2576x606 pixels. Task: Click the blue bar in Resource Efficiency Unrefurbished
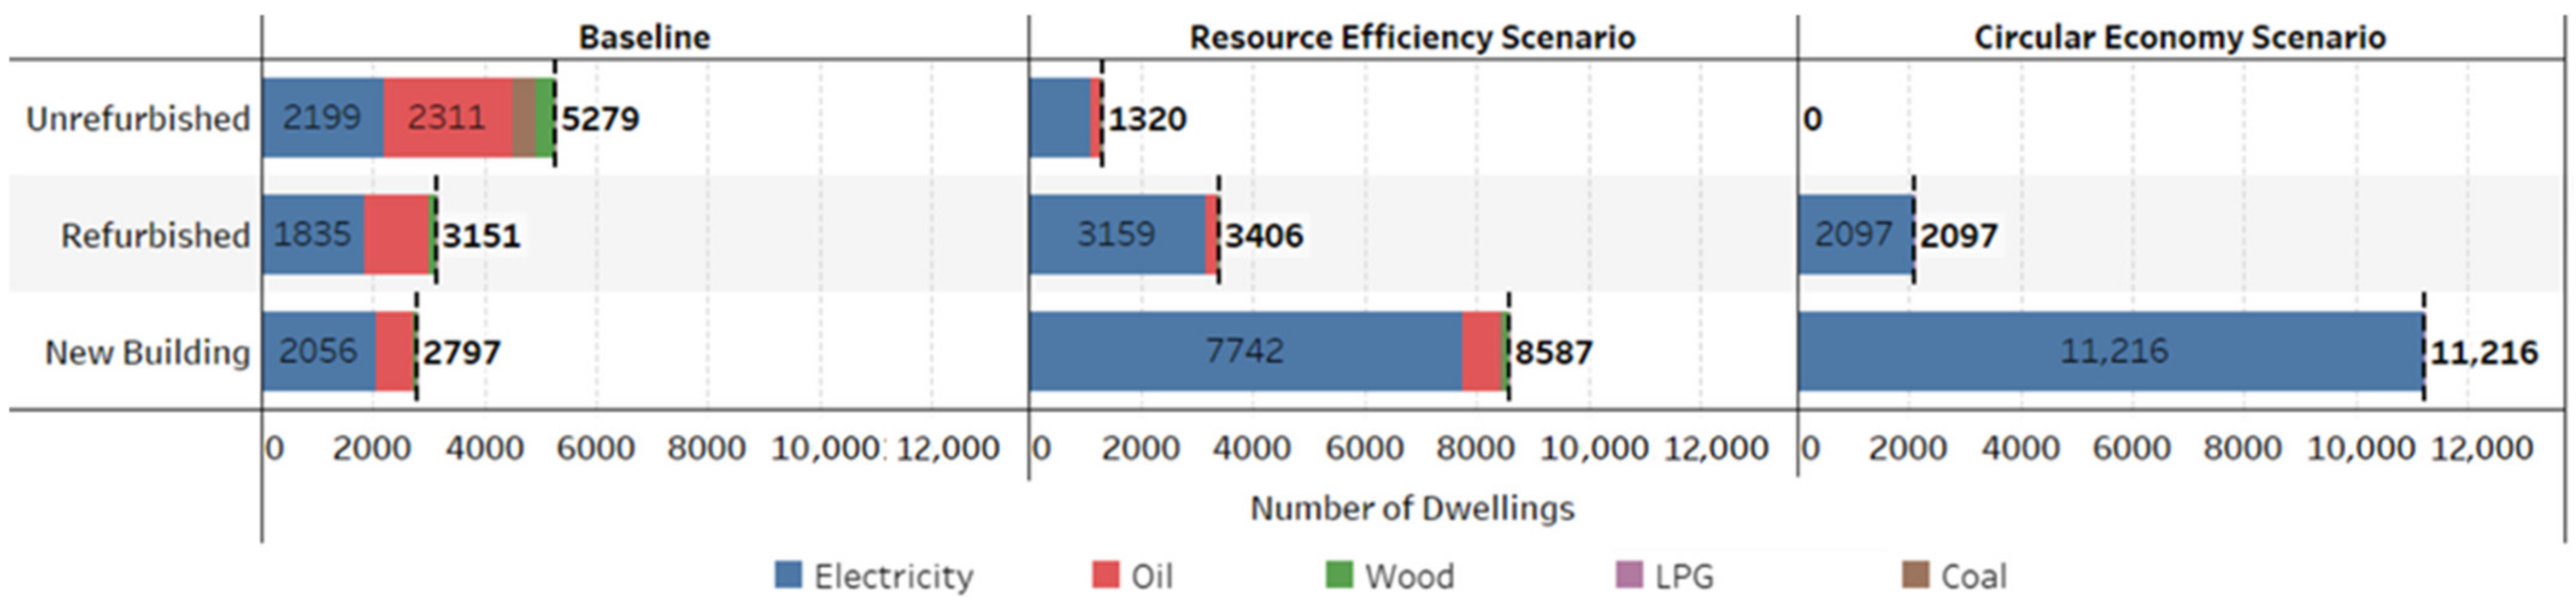coord(1060,118)
